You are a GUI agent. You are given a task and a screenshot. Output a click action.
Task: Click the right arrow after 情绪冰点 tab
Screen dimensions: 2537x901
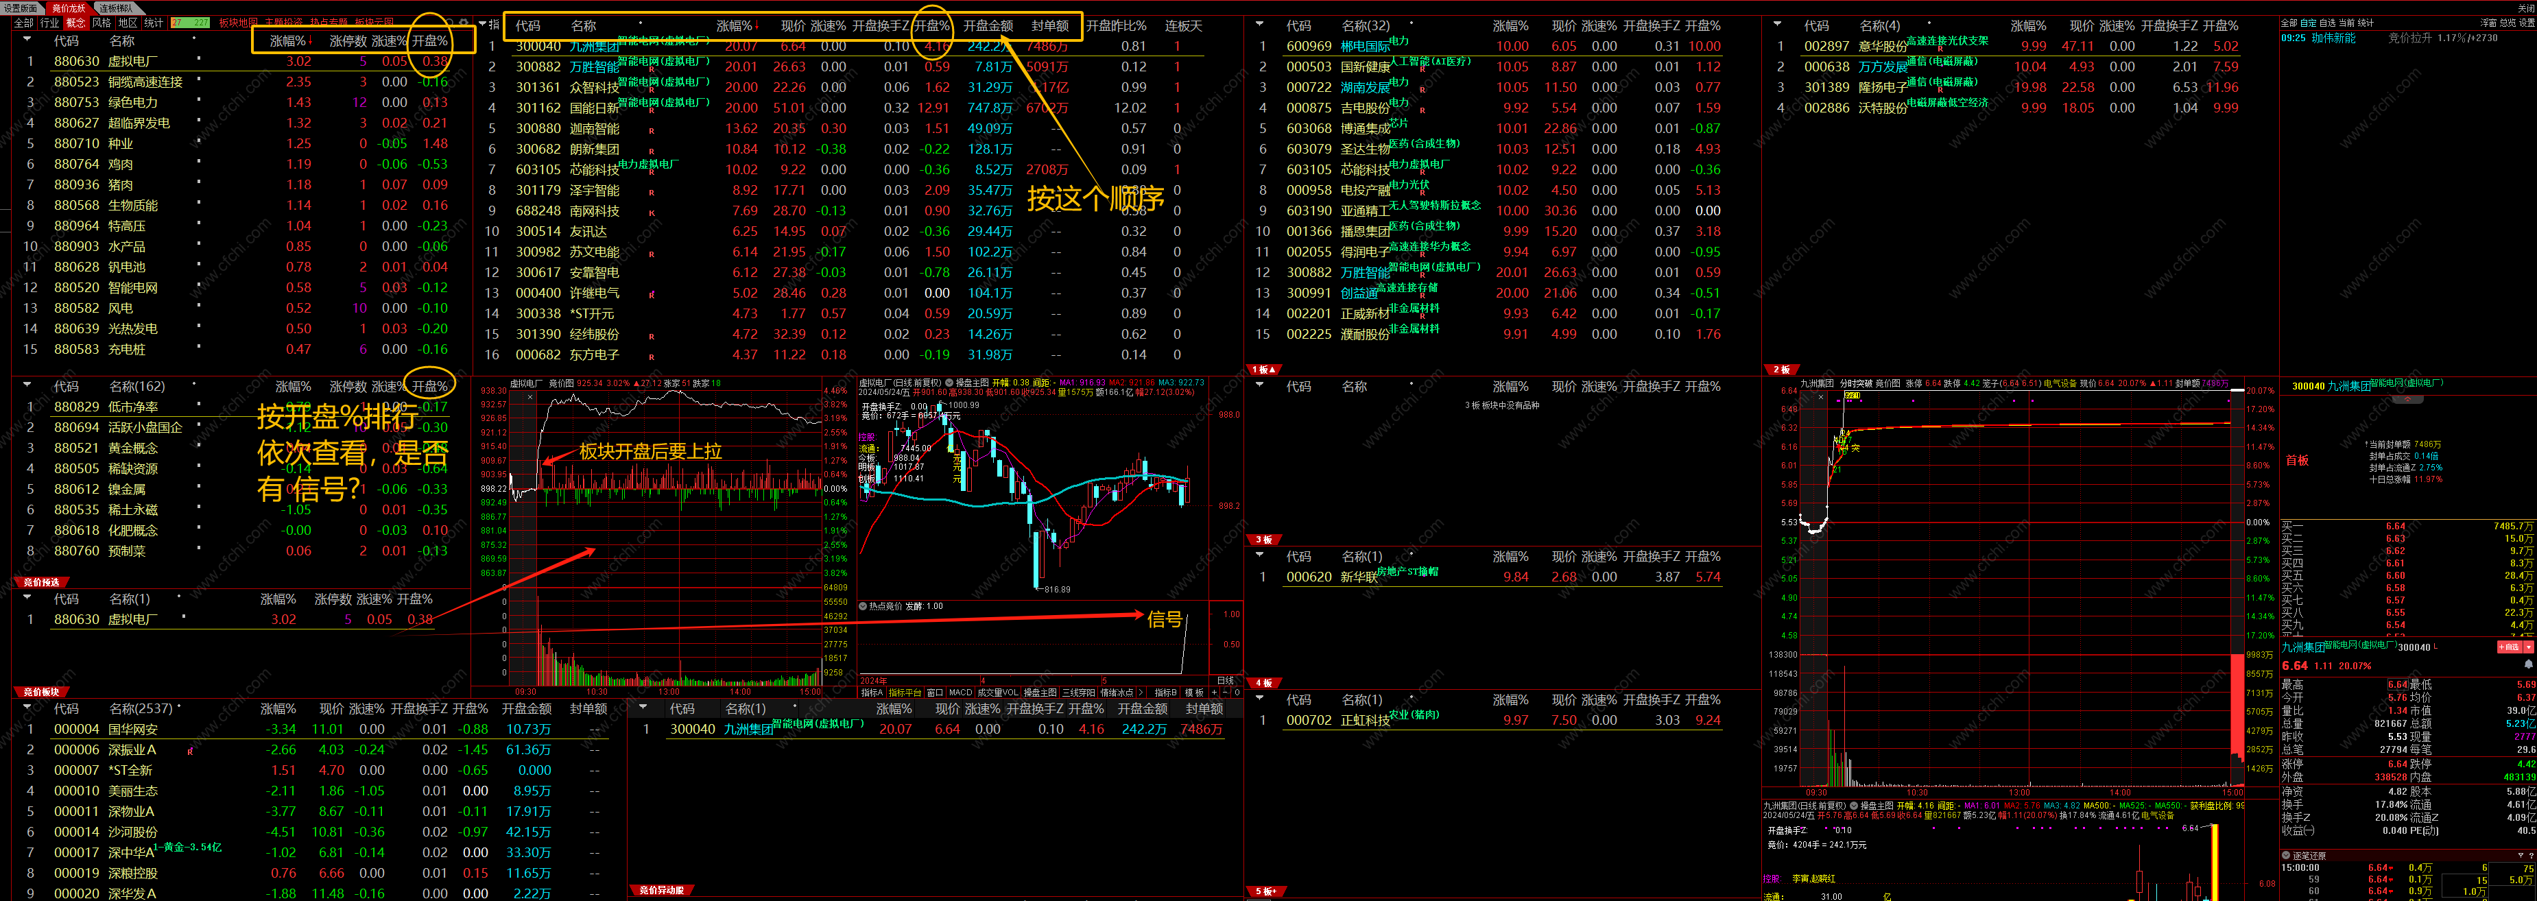[x=1141, y=693]
